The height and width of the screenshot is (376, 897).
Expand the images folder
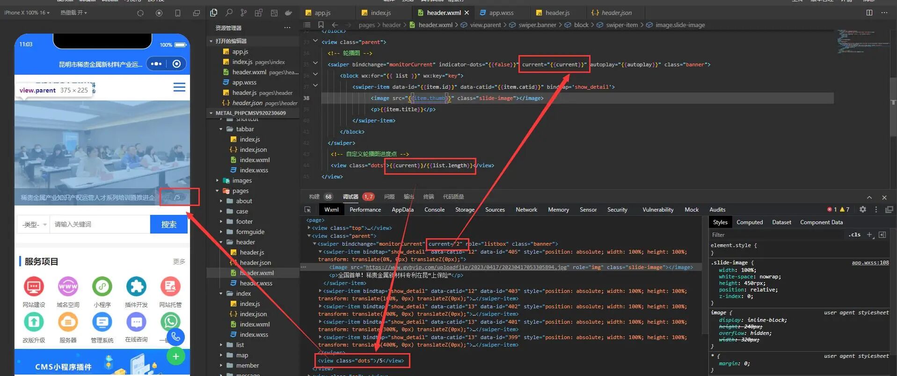tap(217, 181)
